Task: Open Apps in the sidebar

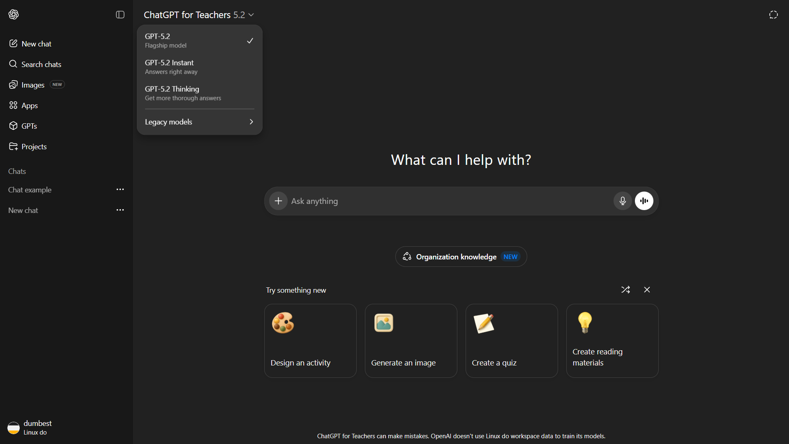Action: tap(29, 106)
